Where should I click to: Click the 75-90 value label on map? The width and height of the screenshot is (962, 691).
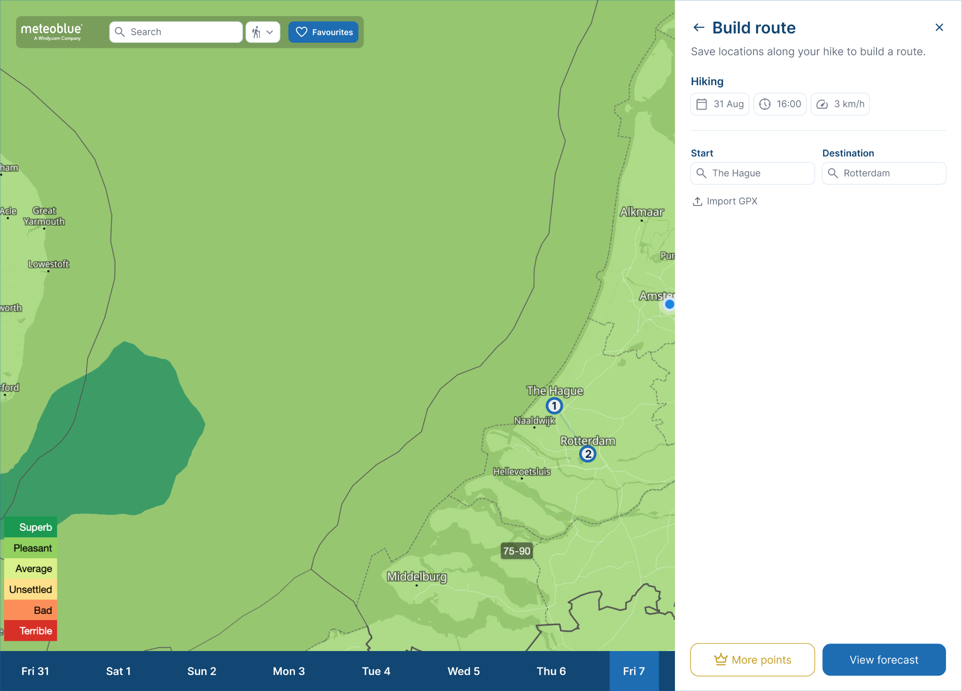(517, 551)
